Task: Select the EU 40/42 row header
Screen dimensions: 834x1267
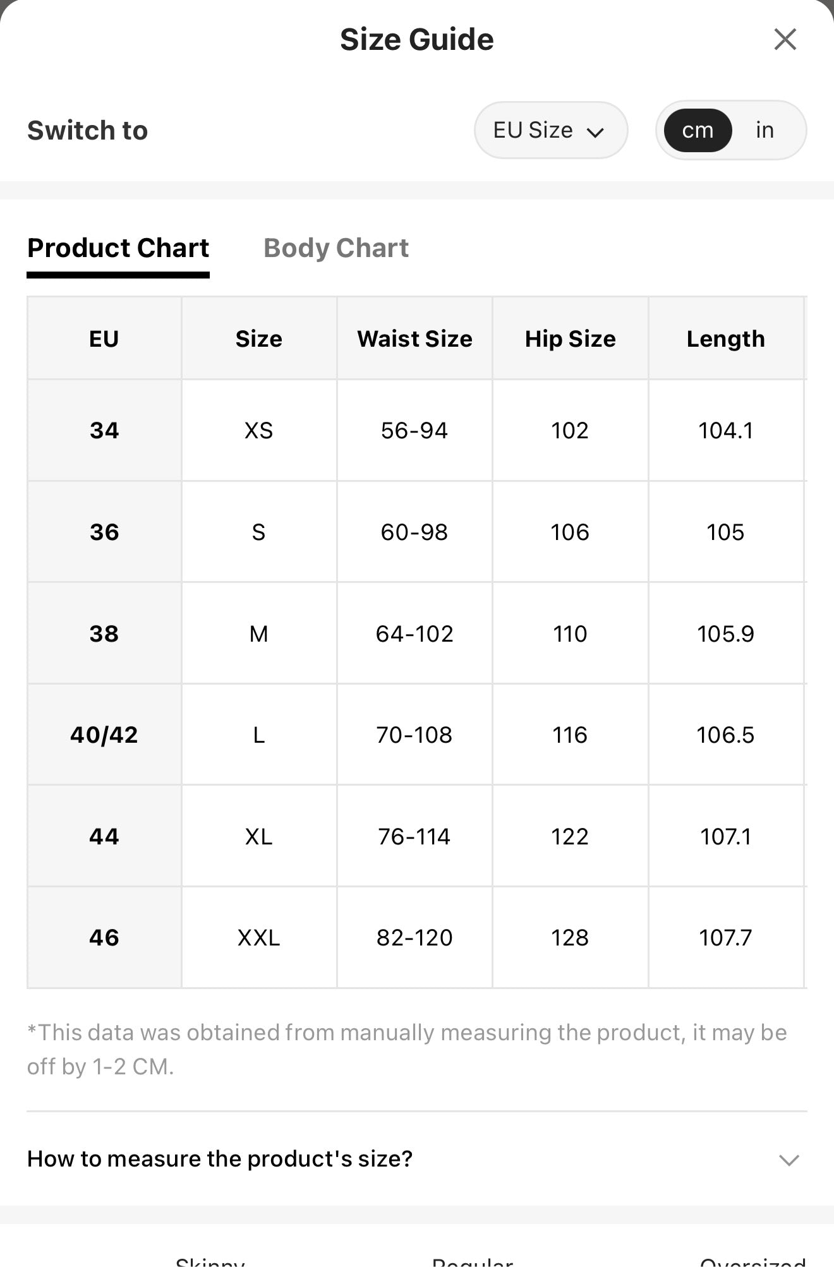Action: tap(104, 735)
